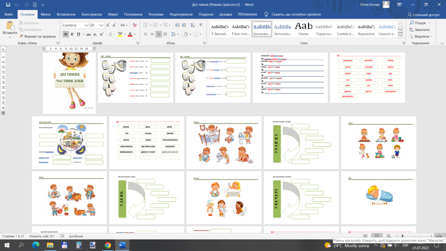Screen dimensions: 446x251
Task: Click the Формат за зразком format painter
Action: point(37,37)
